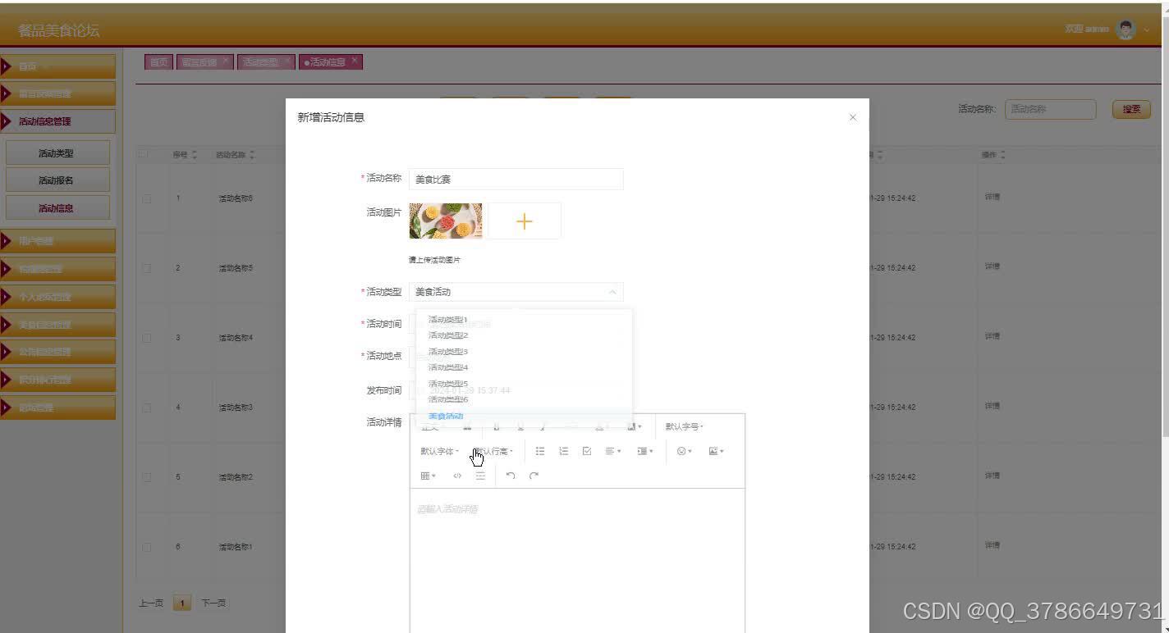Check the checkbox for row 活动名称6
The width and height of the screenshot is (1169, 633).
[147, 198]
